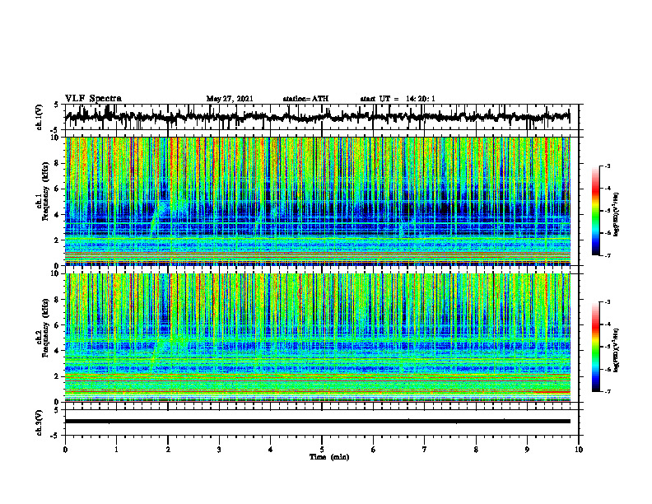This screenshot has height=504, width=652.
Task: Click ch.1 color bar log PSD unit label
Action: 617,214
